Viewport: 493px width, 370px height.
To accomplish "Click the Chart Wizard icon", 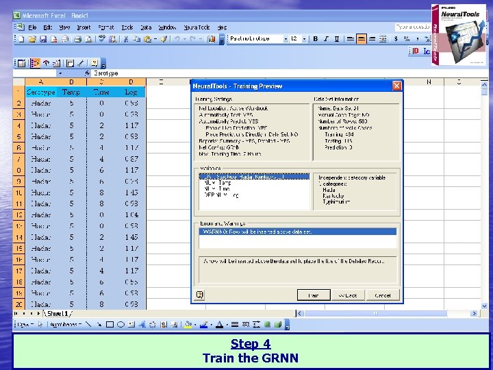I will (212, 39).
